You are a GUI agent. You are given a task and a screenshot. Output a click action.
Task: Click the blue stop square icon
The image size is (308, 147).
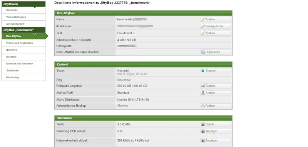pos(203,71)
